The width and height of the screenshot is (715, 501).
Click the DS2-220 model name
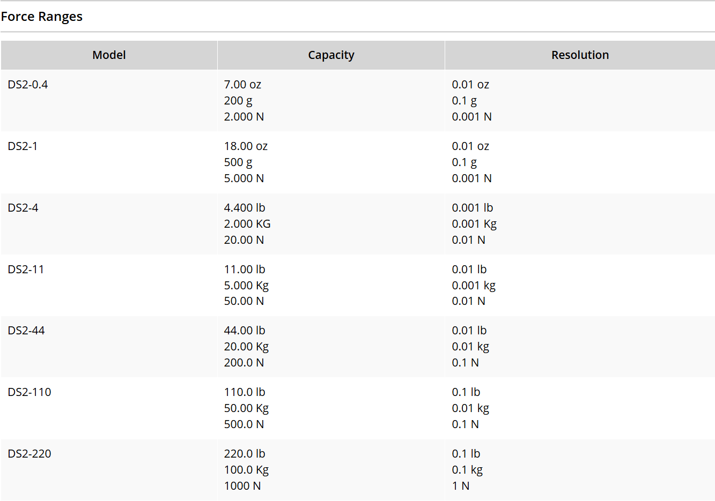click(x=30, y=454)
